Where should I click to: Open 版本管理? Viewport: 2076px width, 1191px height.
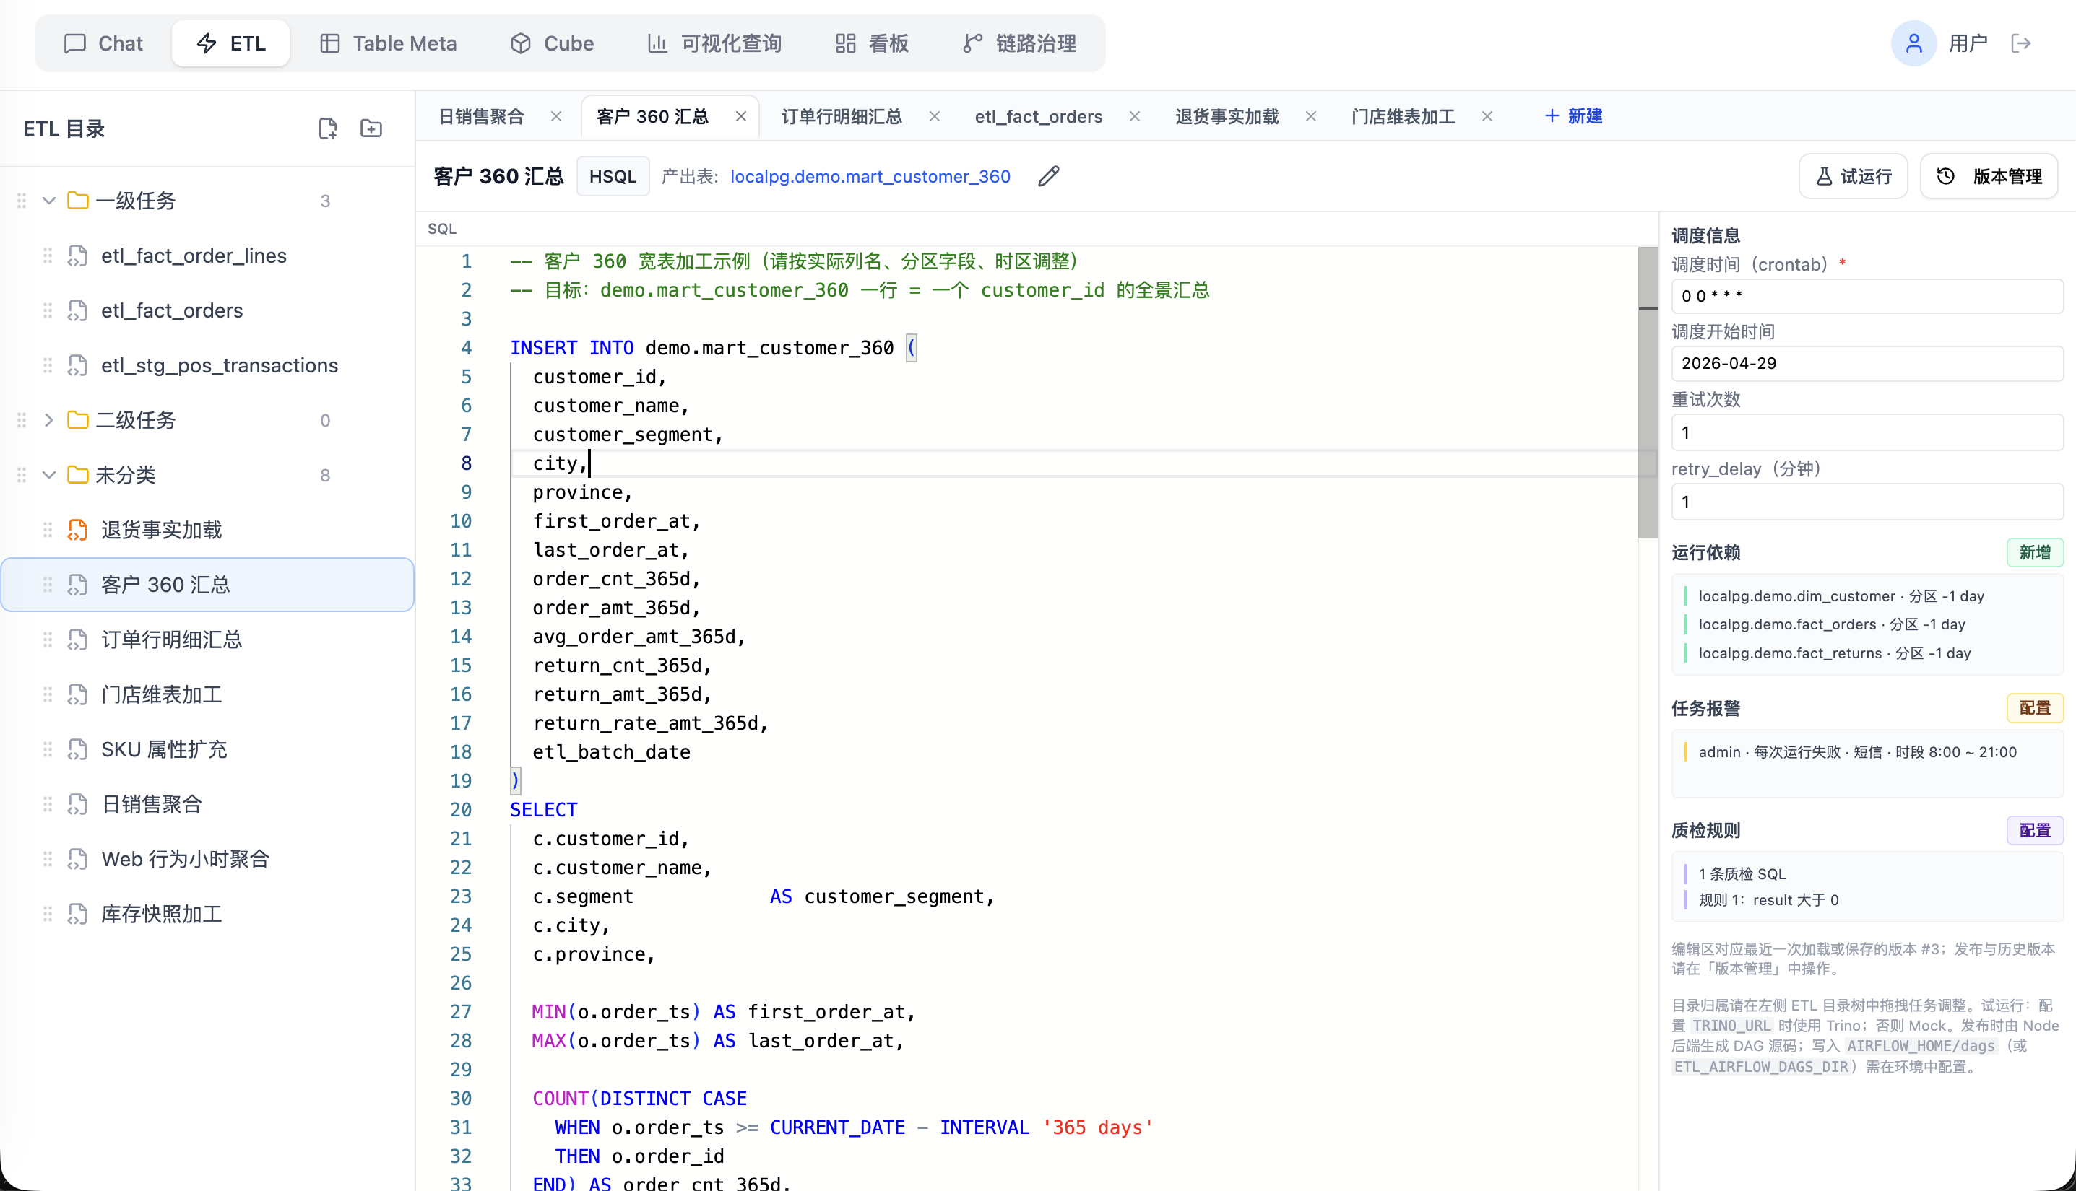tap(1989, 176)
